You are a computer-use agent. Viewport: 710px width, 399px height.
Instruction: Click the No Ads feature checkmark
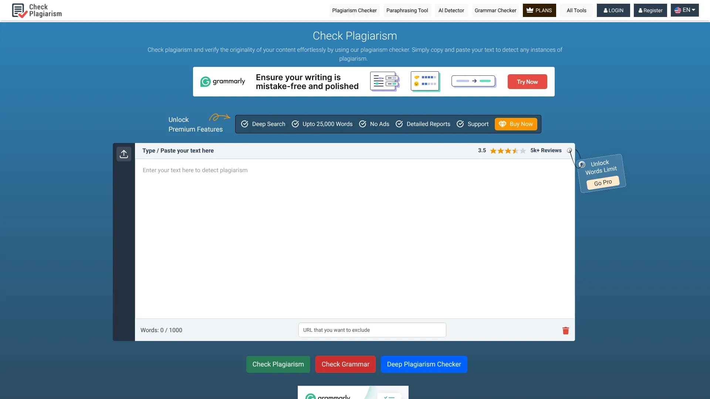point(362,124)
